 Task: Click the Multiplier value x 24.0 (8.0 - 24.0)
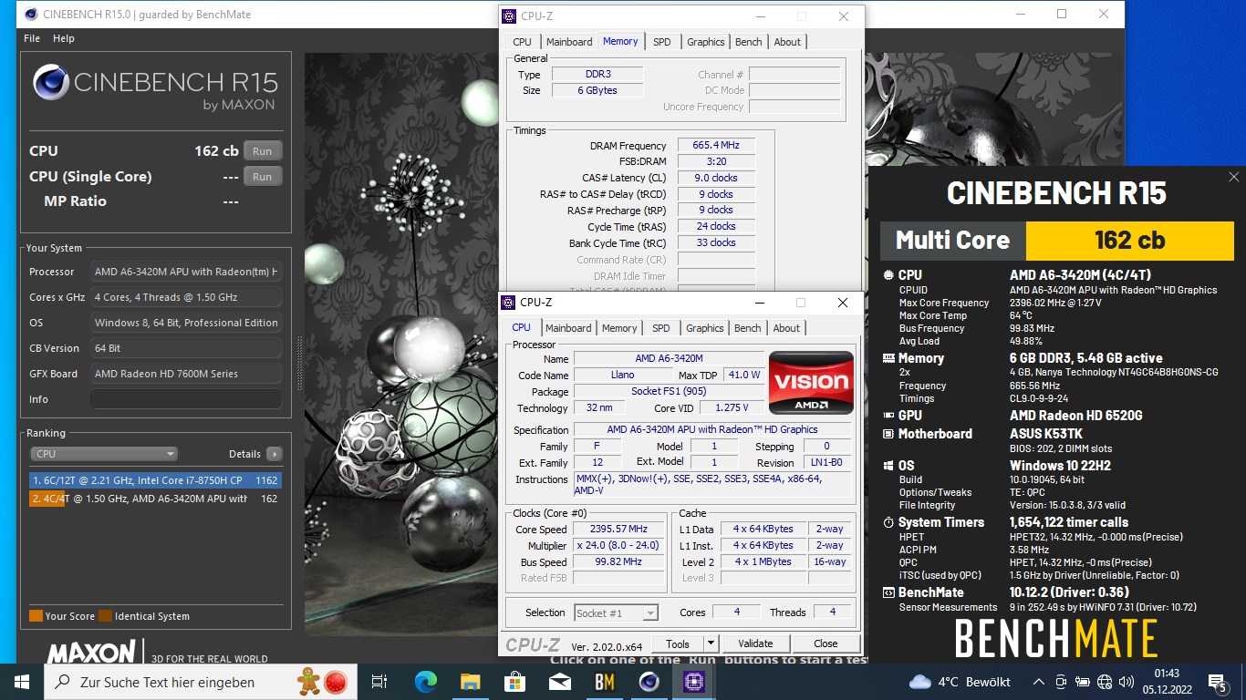tap(618, 545)
